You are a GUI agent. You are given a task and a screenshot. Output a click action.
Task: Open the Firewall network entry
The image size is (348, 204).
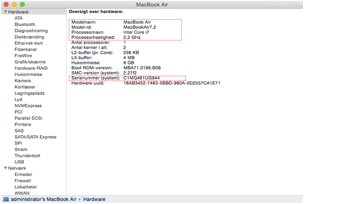pyautogui.click(x=22, y=181)
